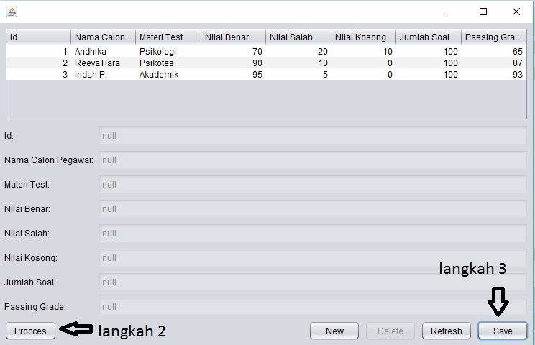Click the Jumlah Soal input field
This screenshot has height=345, width=535.
pyautogui.click(x=313, y=282)
